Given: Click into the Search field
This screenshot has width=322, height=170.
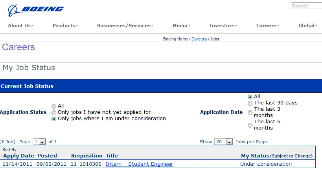Looking at the screenshot, I should point(306,6).
